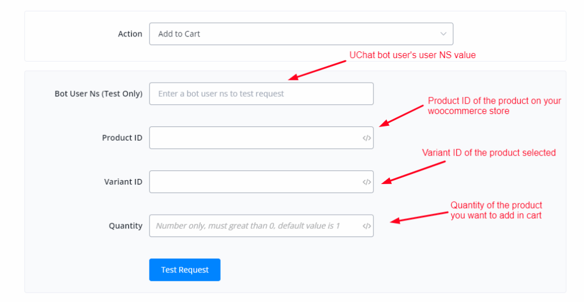Viewport: 584px width, 302px height.
Task: Click the 'UChat bot user's user NS value' note
Action: 412,55
